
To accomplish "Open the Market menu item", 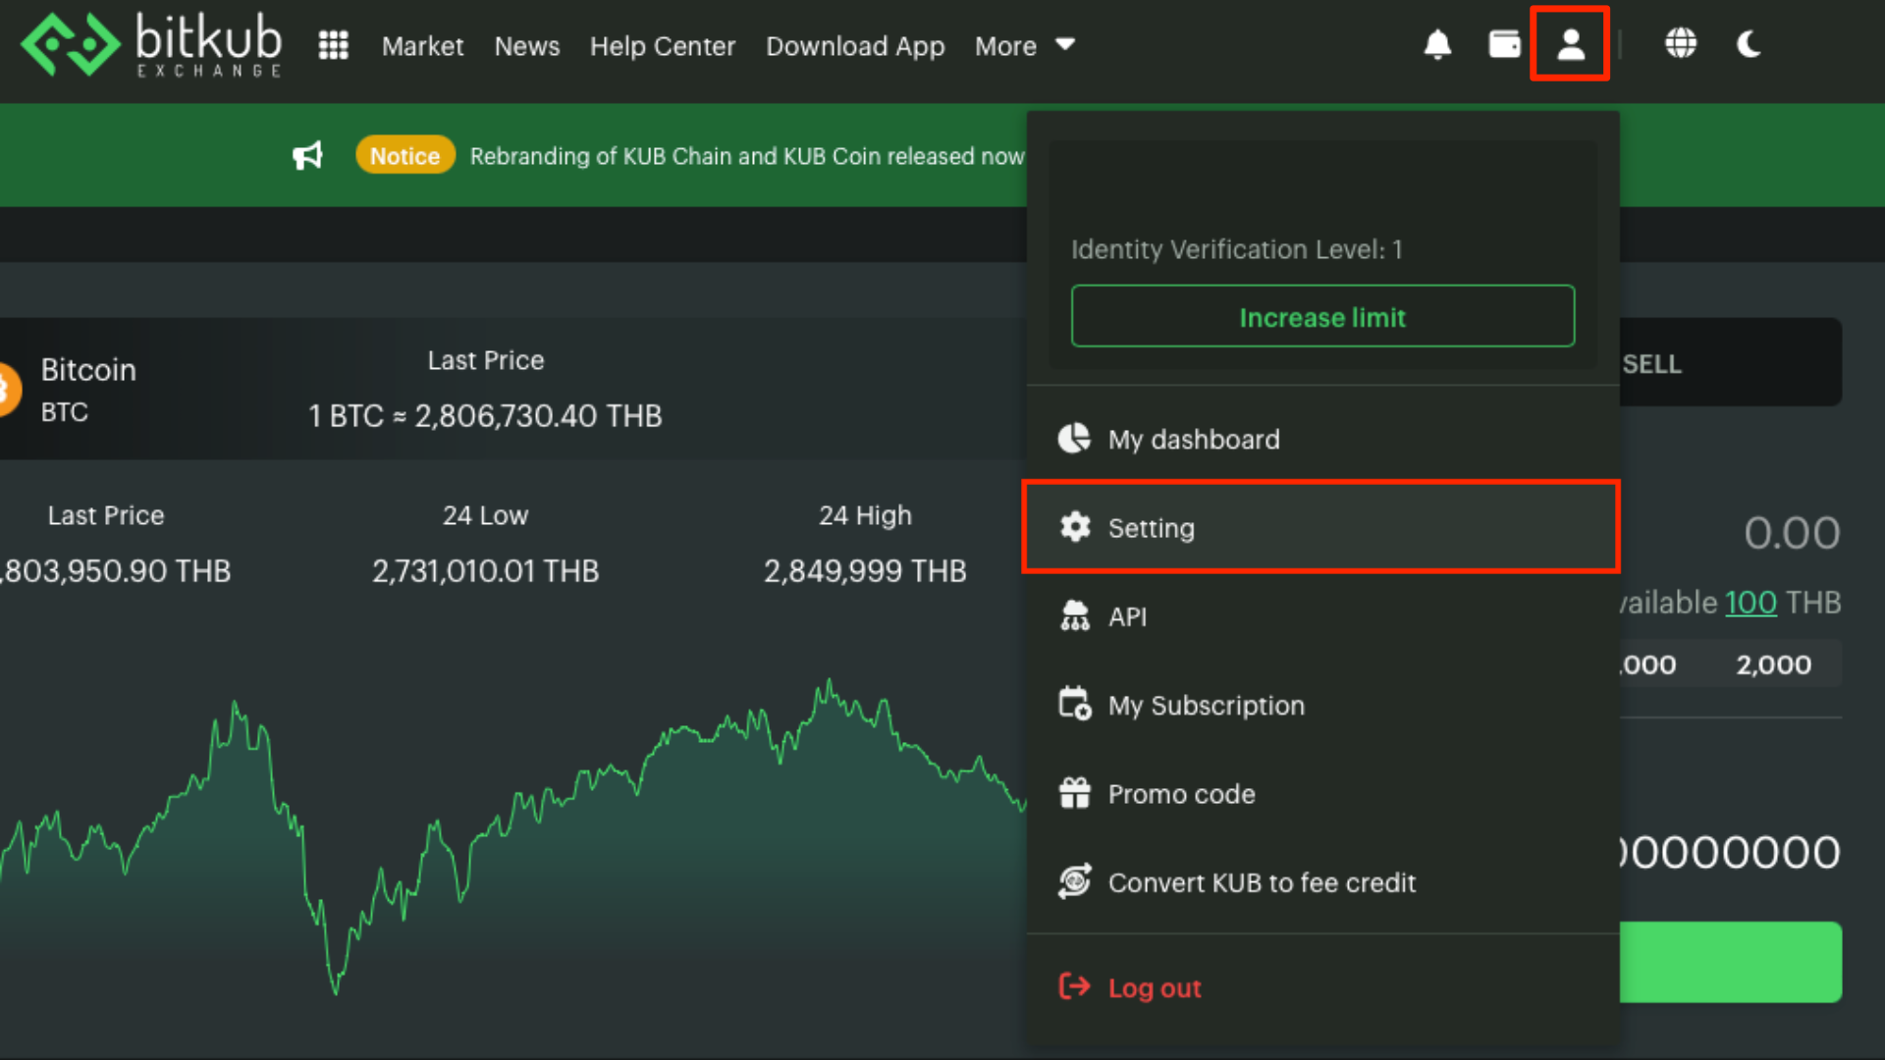I will [x=422, y=46].
